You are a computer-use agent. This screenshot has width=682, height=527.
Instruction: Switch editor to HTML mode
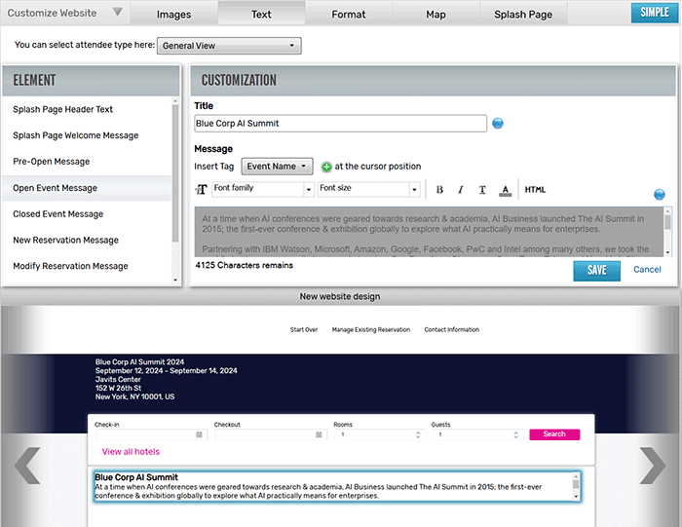535,190
